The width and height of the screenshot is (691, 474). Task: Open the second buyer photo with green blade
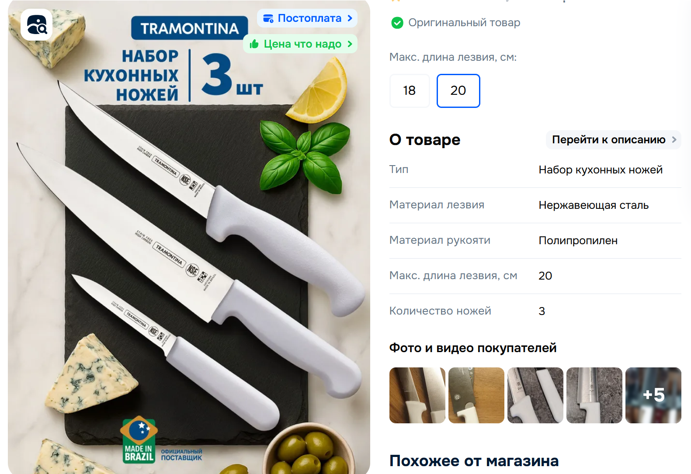[476, 395]
